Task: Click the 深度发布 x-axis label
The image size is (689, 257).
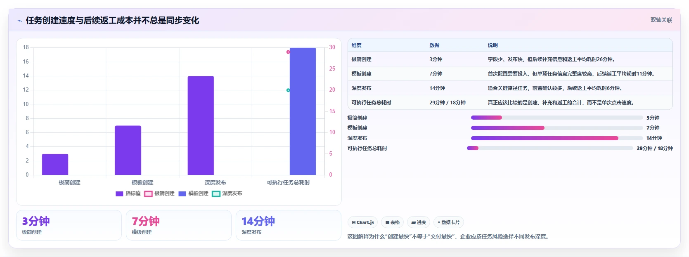Action: 215,182
